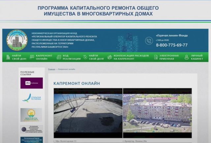The image size is (211, 143).
Task: Click the building icon beside Найти свой дом
Action: point(8,57)
